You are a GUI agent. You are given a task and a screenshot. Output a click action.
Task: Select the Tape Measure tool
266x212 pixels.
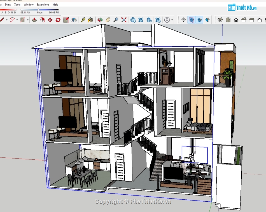point(83,20)
